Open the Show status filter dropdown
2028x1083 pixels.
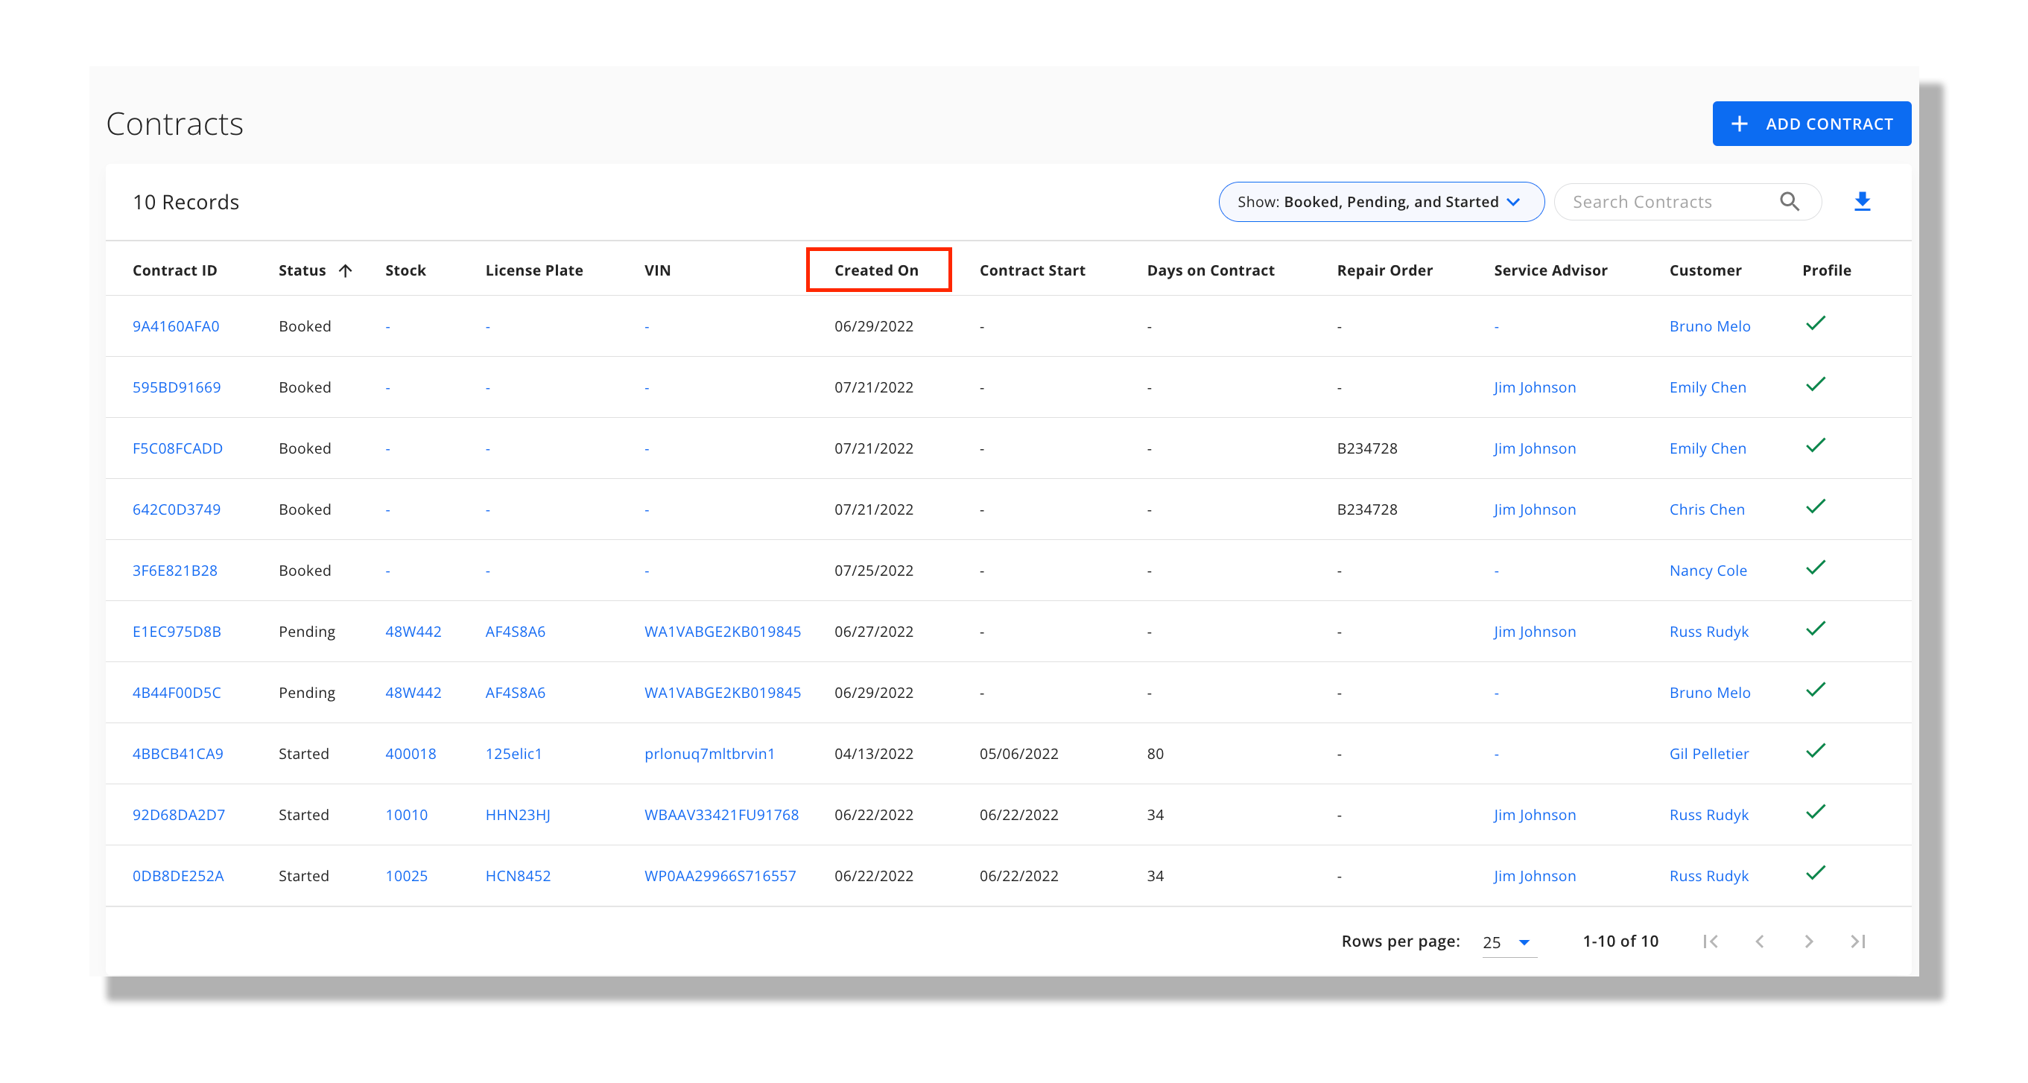pyautogui.click(x=1380, y=202)
